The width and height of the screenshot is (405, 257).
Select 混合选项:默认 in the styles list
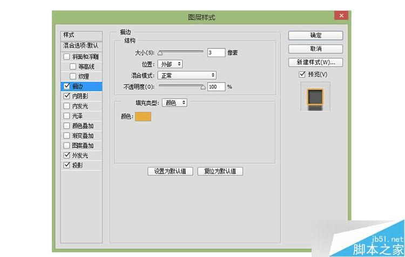tap(82, 46)
